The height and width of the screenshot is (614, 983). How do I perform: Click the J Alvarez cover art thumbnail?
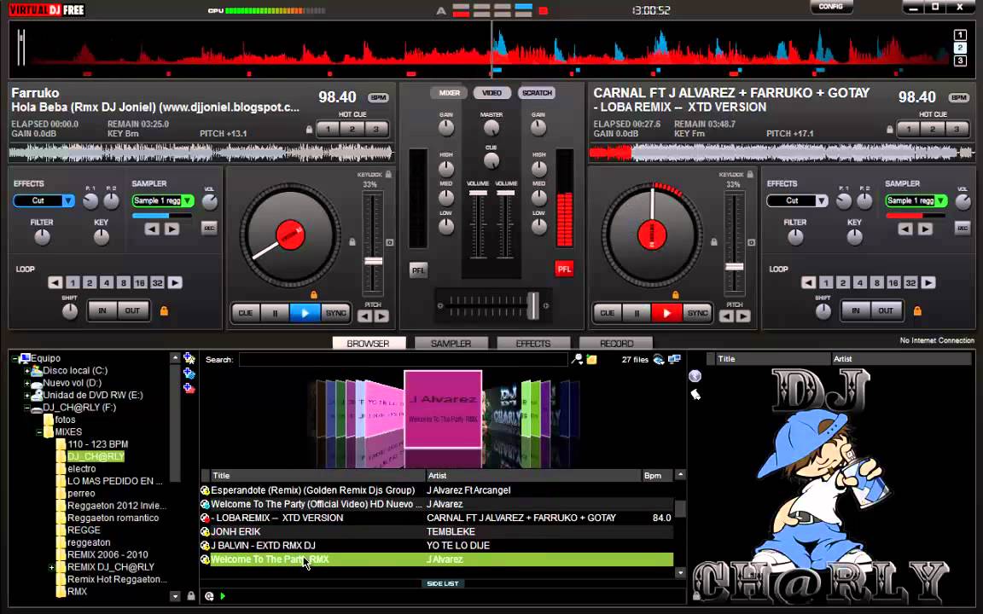(443, 408)
